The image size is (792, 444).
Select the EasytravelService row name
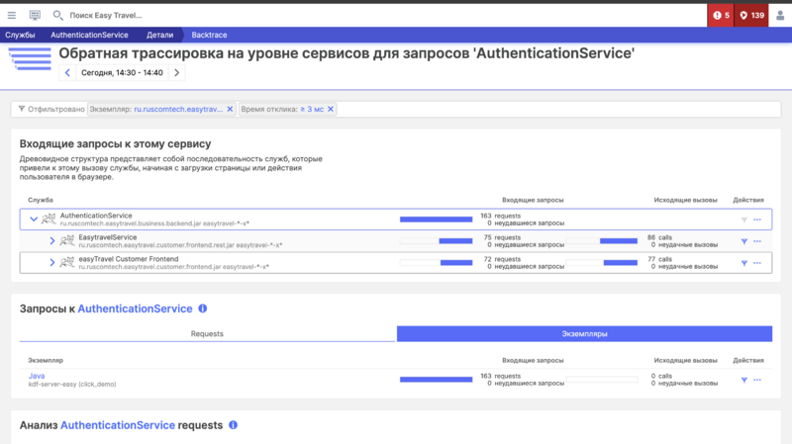(x=108, y=237)
